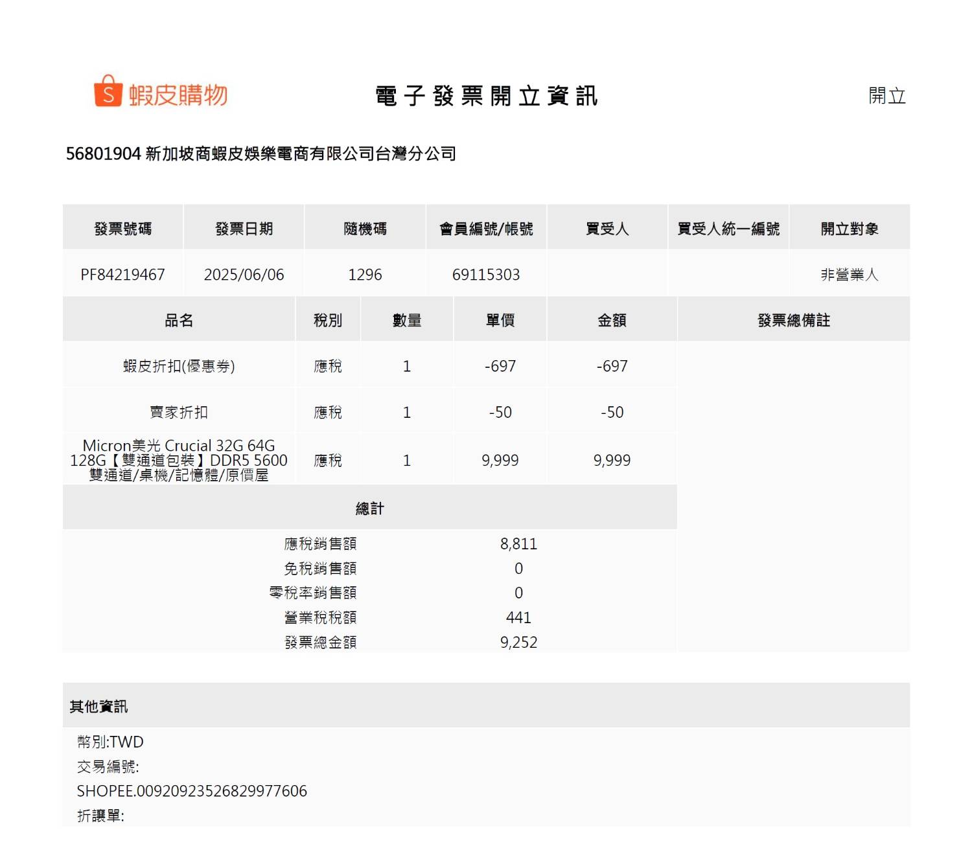
Task: Click taxable sales value 8,811
Action: (518, 543)
